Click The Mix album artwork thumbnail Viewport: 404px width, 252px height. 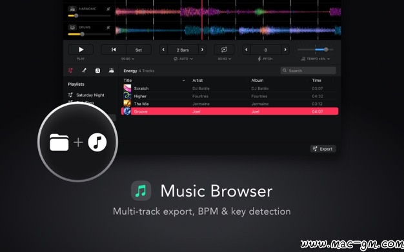pos(127,104)
